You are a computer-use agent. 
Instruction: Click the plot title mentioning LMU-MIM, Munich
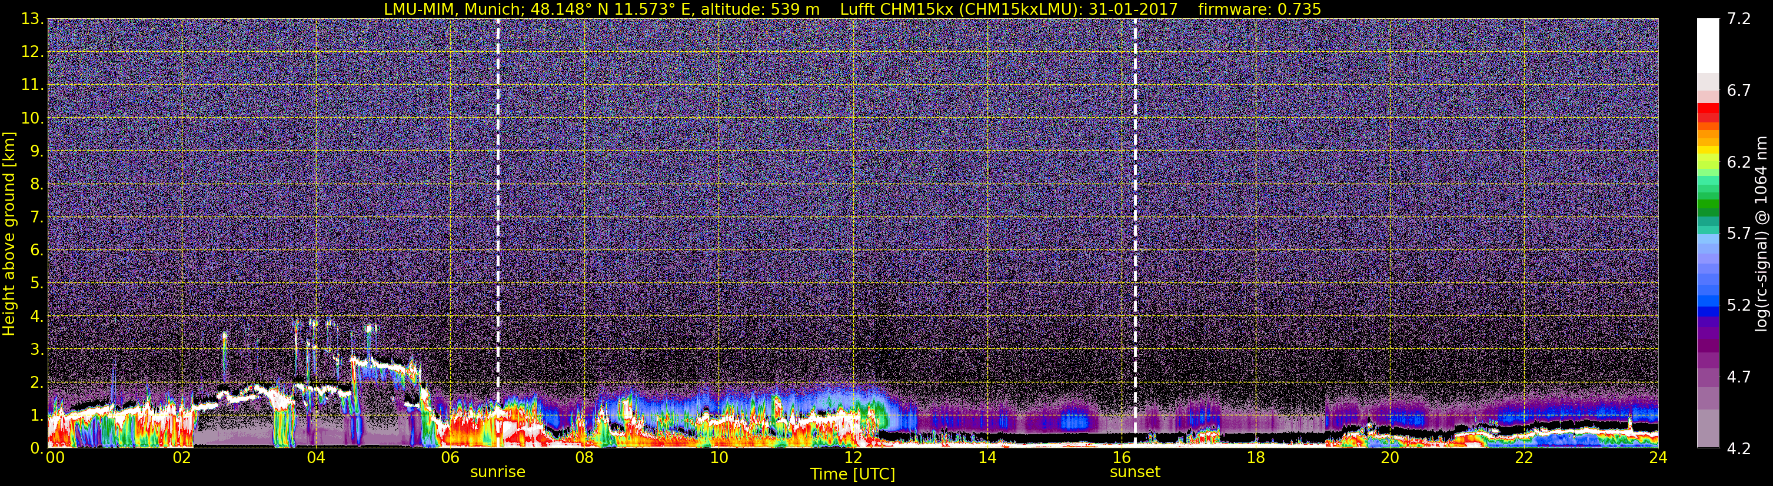(x=852, y=9)
